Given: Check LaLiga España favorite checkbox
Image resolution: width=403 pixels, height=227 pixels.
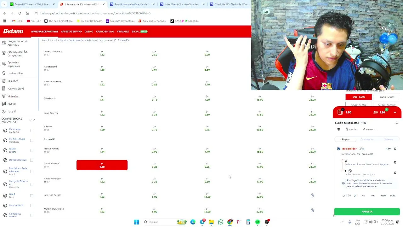Looking at the screenshot, I should coord(31,150).
